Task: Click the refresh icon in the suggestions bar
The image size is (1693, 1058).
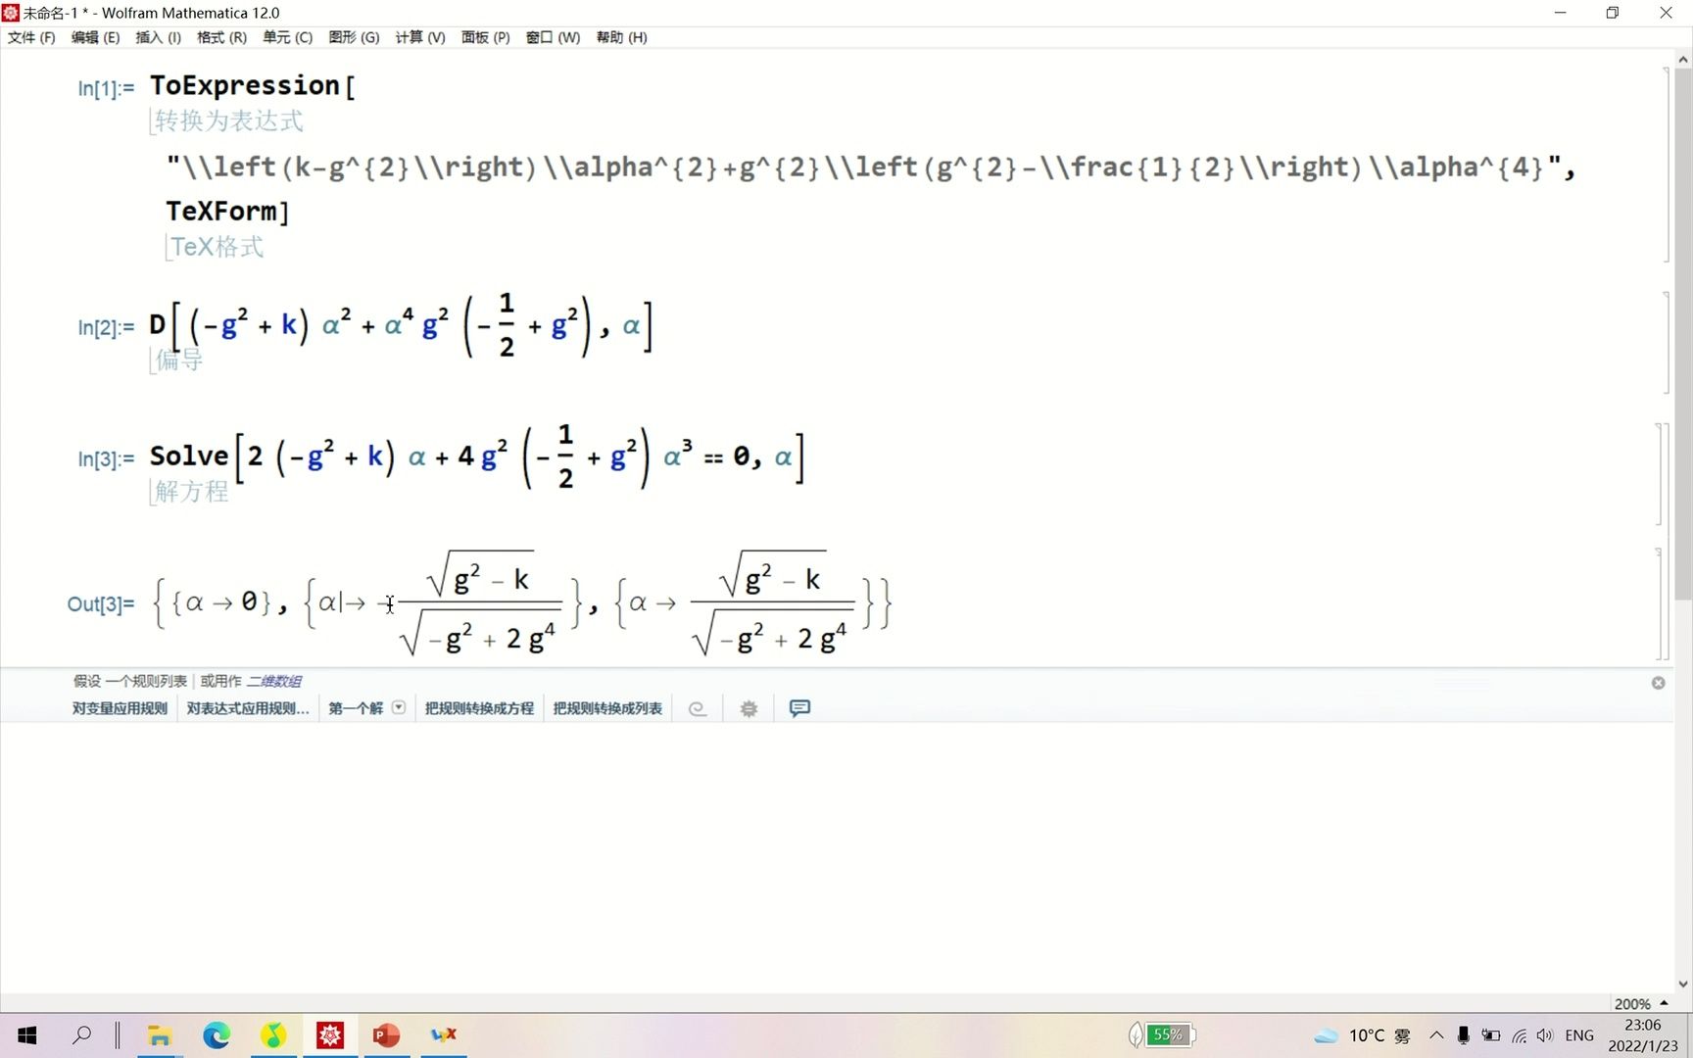Action: point(698,707)
